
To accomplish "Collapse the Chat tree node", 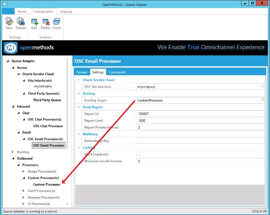I will 18,113.
